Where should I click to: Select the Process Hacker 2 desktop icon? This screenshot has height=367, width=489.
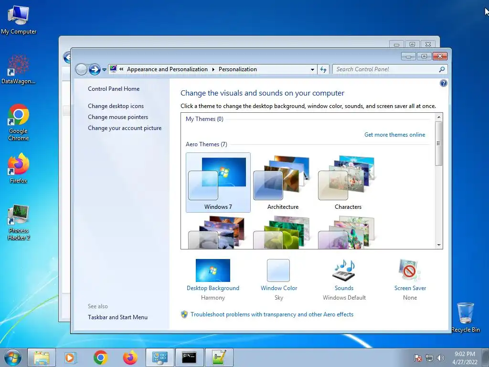tap(19, 223)
